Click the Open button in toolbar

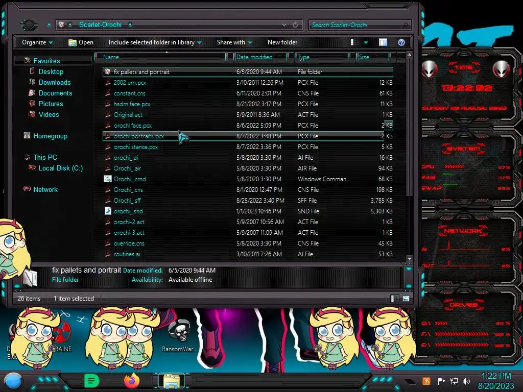[x=81, y=42]
